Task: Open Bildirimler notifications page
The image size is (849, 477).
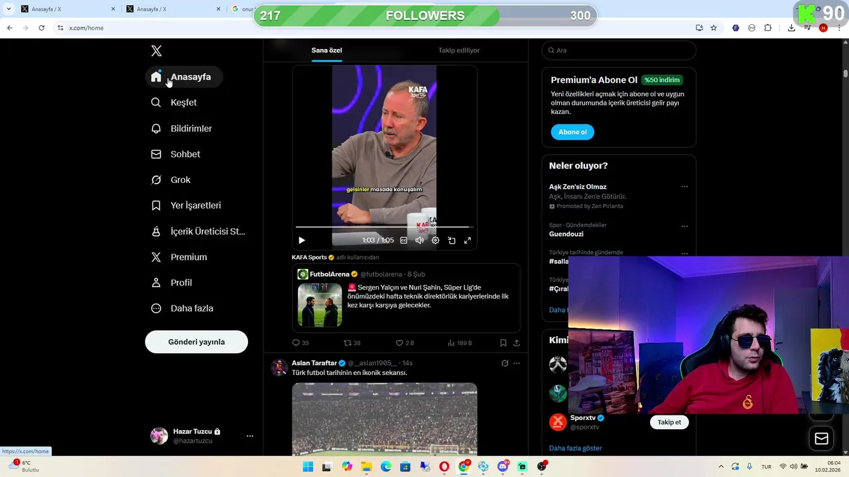Action: click(182, 129)
